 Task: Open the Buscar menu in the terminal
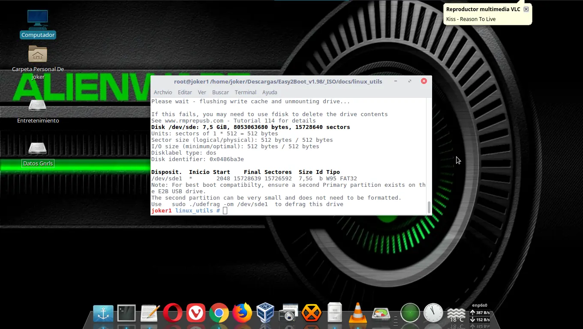tap(220, 92)
